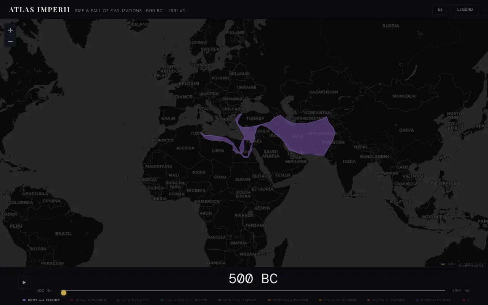Image resolution: width=488 pixels, height=305 pixels.
Task: Click the Umayyad Caliphate legend dot
Action: pos(162,300)
